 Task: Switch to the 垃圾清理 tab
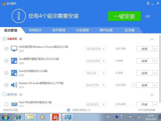click(x=83, y=30)
